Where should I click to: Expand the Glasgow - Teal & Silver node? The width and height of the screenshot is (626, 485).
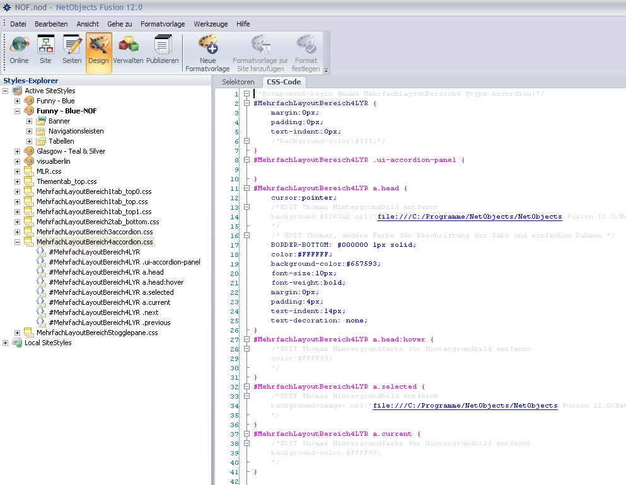click(17, 151)
